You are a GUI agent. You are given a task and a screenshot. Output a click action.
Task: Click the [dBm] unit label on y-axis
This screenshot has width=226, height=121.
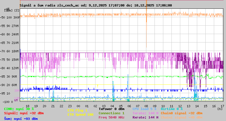click(x=8, y=10)
